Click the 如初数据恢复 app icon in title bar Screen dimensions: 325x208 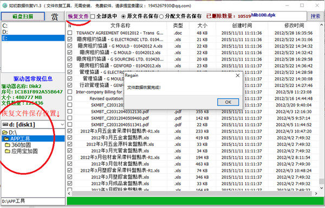point(4,5)
